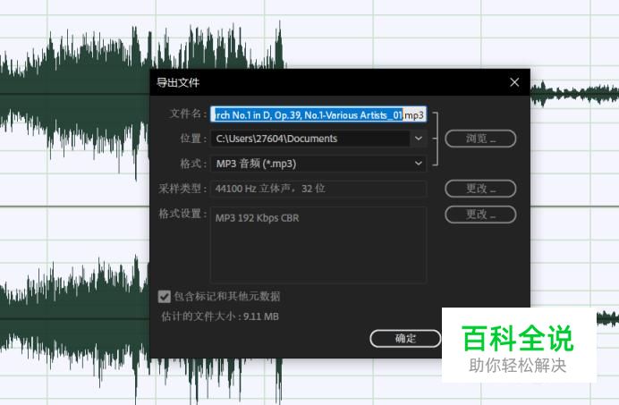Click the 浏览 browse button

pyautogui.click(x=480, y=139)
